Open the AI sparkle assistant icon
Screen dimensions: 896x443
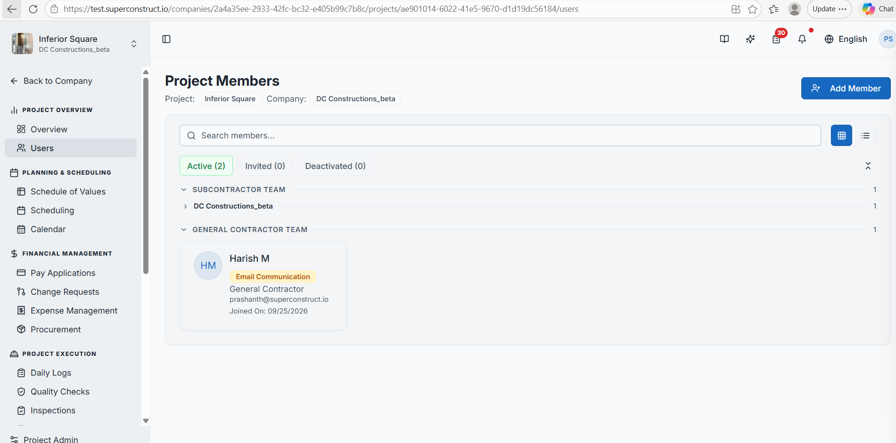click(x=750, y=39)
